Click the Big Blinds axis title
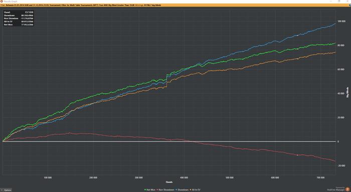 click(347, 92)
